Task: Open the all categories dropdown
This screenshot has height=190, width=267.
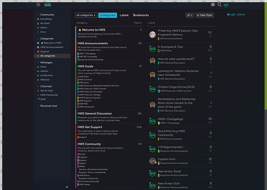Action: 86,15
